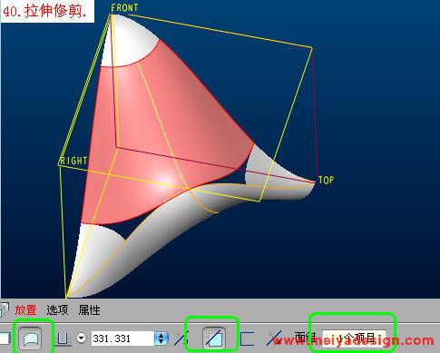The height and width of the screenshot is (353, 440).
Task: Select the extrude as solid icon
Action: [5, 338]
